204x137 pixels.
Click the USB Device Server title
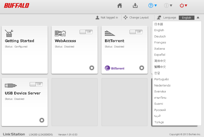(x=23, y=93)
